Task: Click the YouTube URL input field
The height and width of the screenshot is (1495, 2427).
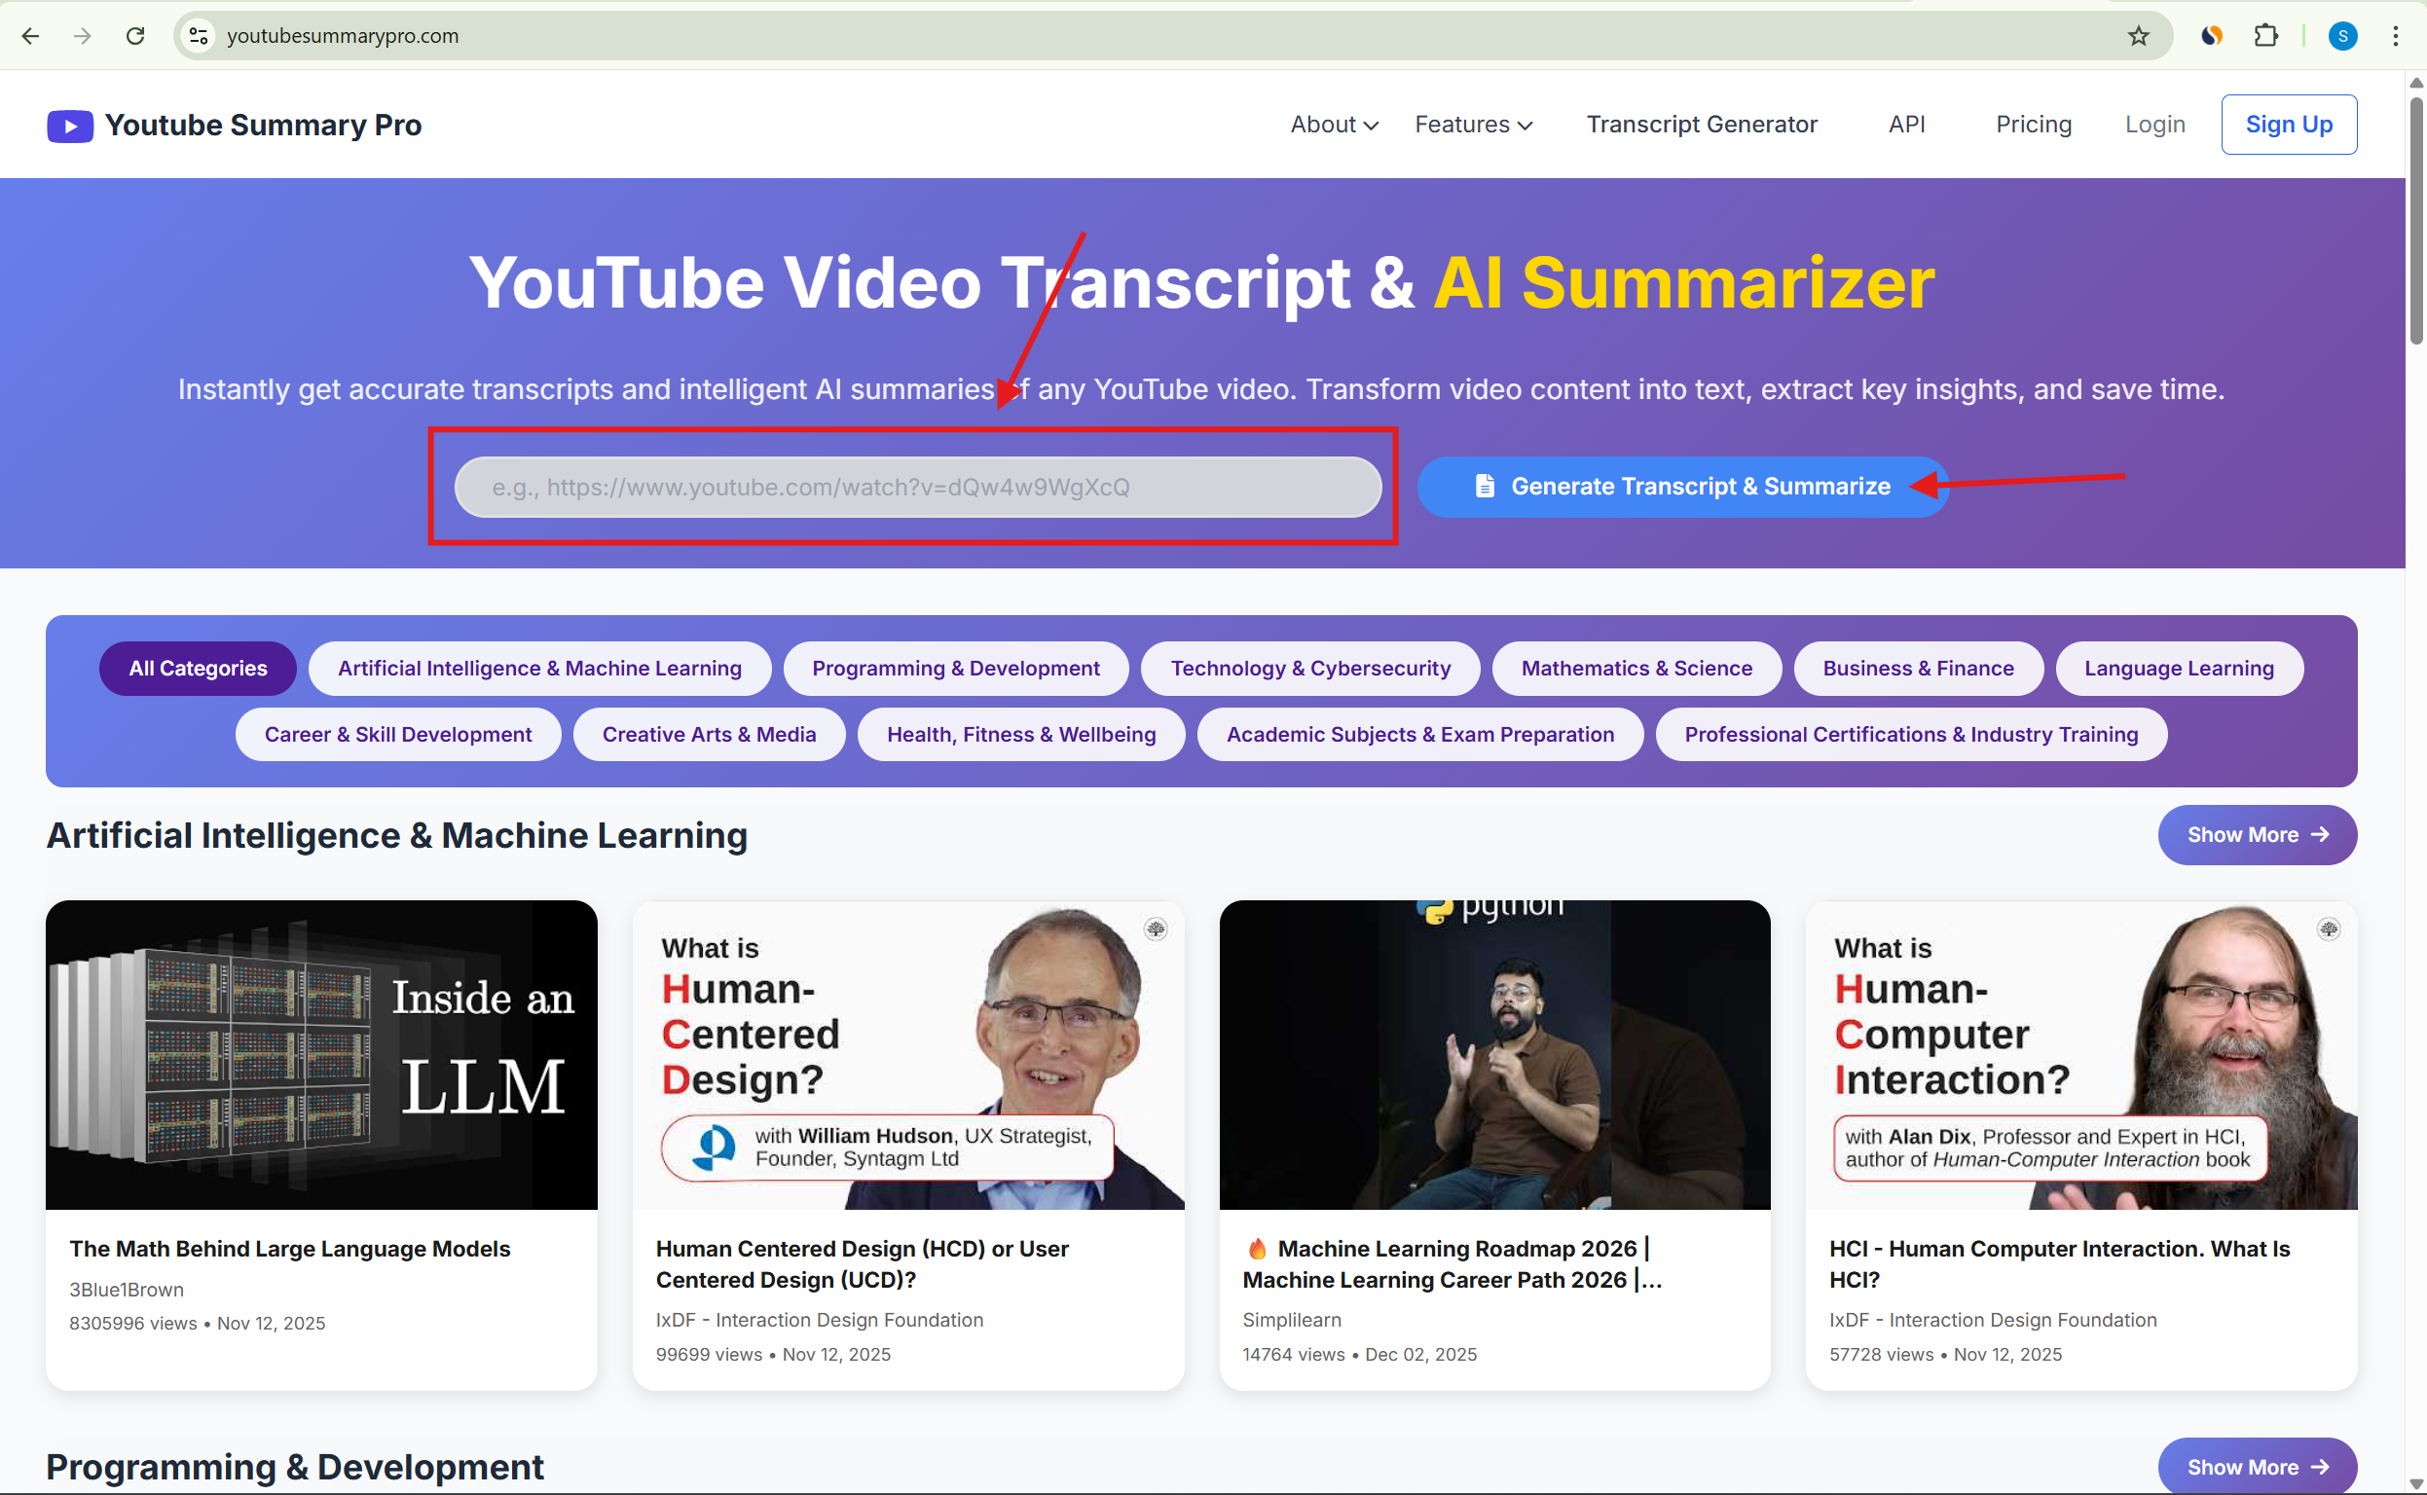Action: tap(917, 487)
